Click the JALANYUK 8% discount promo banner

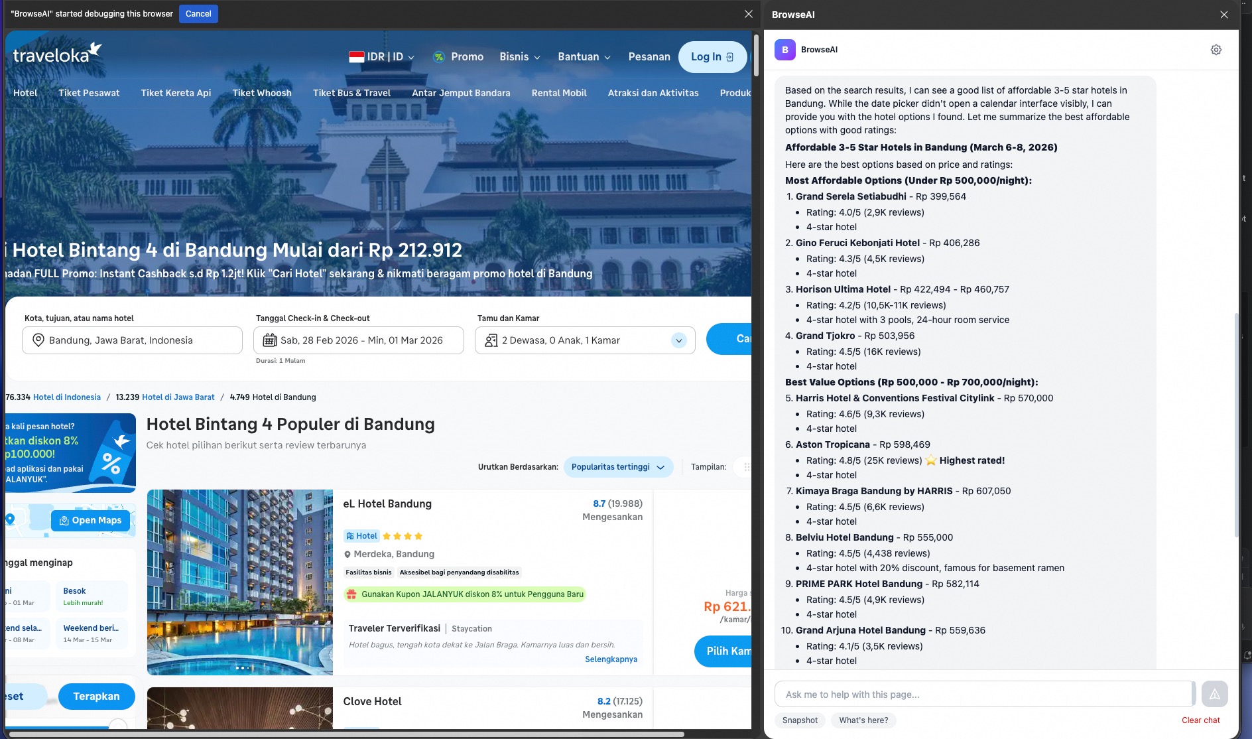tap(70, 453)
